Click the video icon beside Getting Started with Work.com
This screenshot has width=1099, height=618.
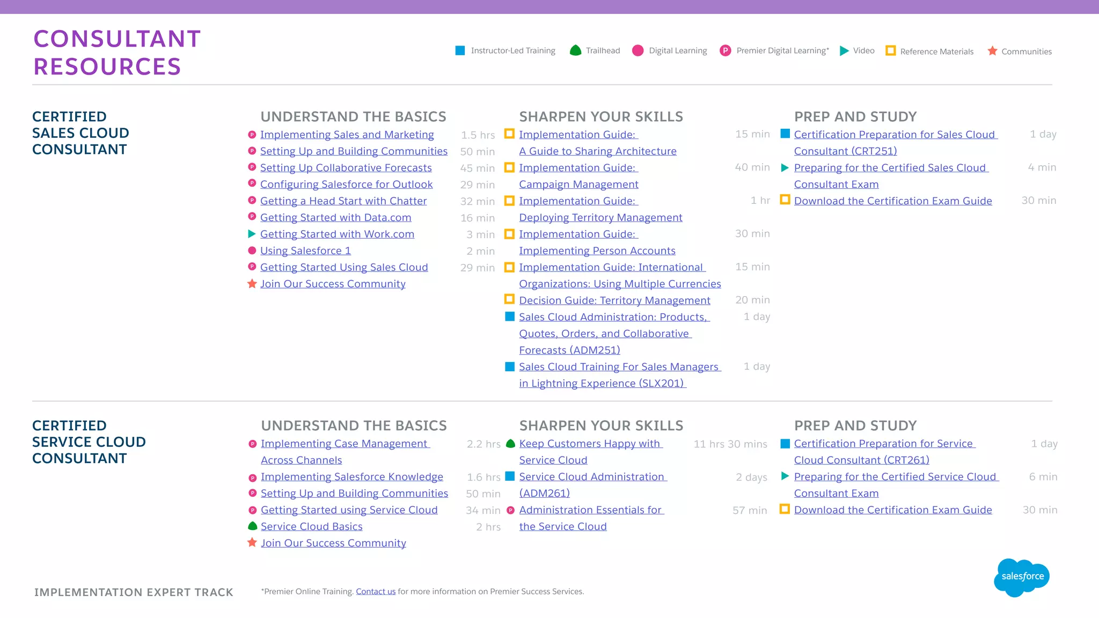(x=252, y=234)
